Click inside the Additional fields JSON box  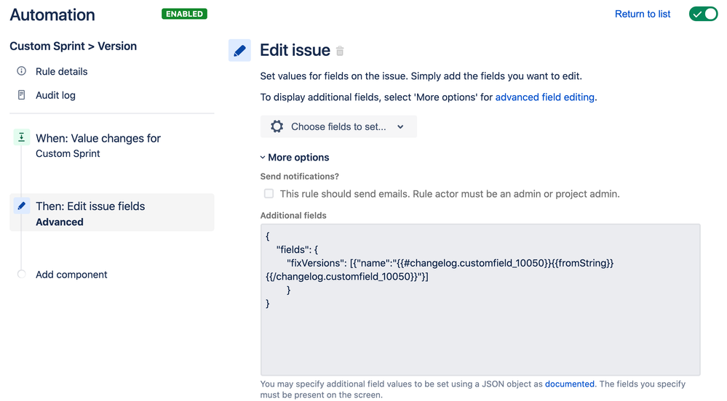click(x=480, y=299)
